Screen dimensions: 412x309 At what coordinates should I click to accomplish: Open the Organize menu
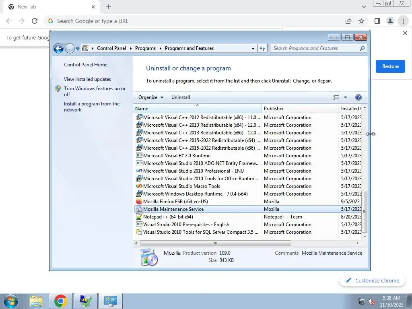coord(151,97)
